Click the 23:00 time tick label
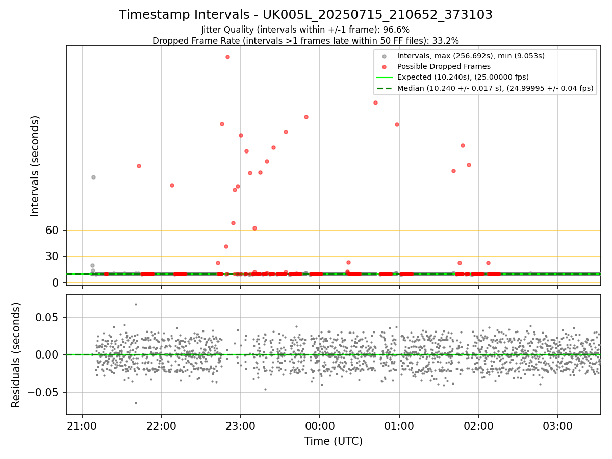 pos(241,425)
